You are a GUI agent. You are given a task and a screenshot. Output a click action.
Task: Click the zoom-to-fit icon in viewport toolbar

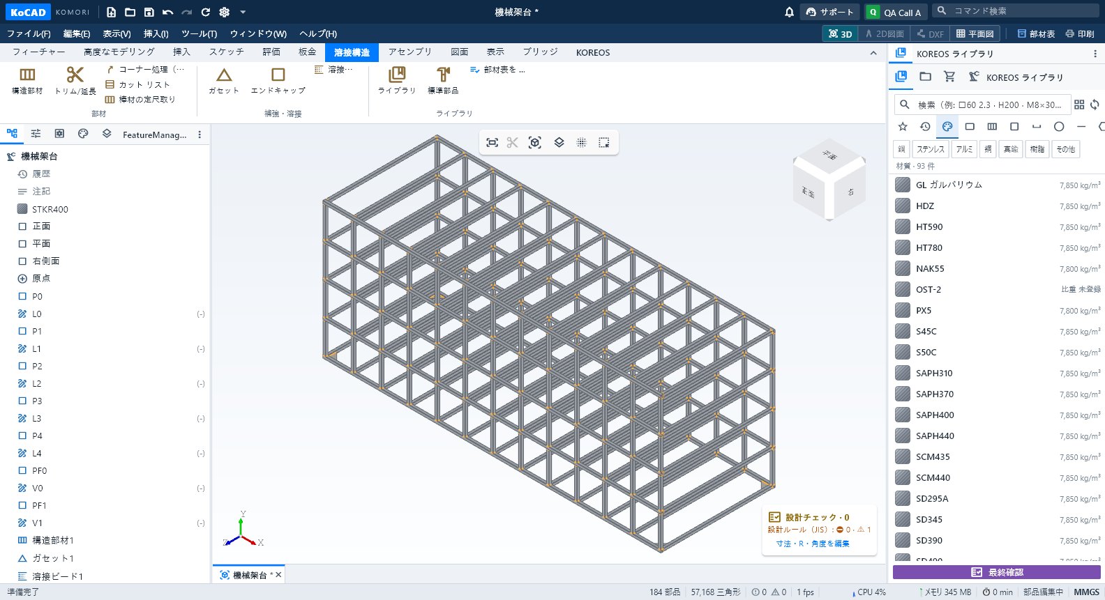[493, 142]
